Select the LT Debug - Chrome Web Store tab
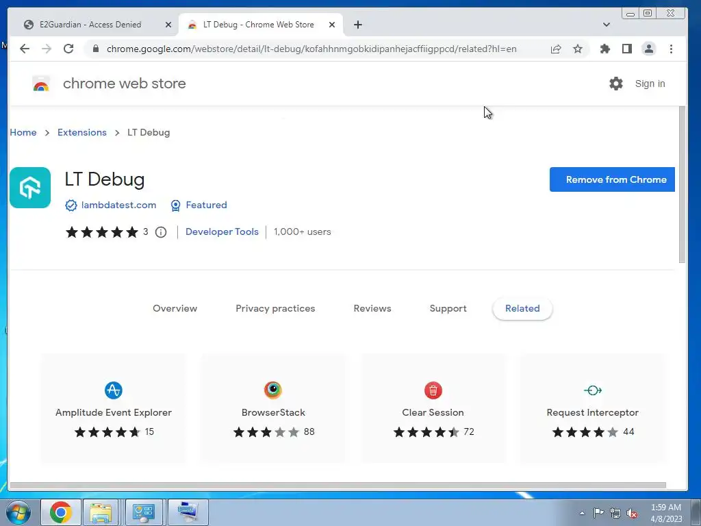701x526 pixels. (258, 25)
